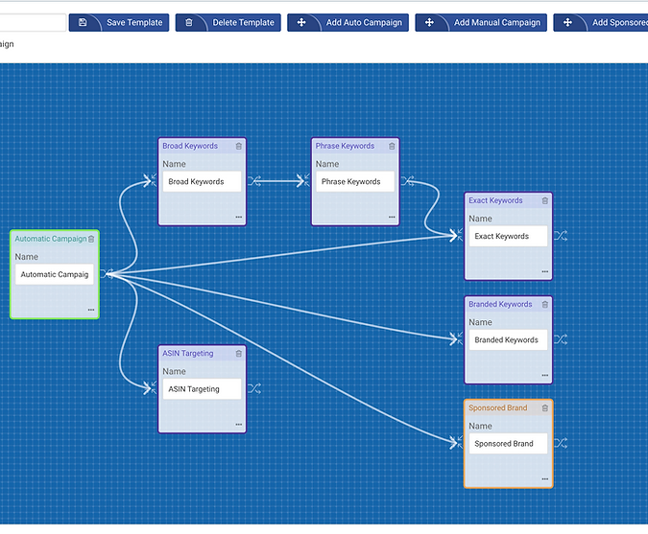Select the Automatic Campaign node title
Image resolution: width=648 pixels, height=534 pixels.
[51, 239]
